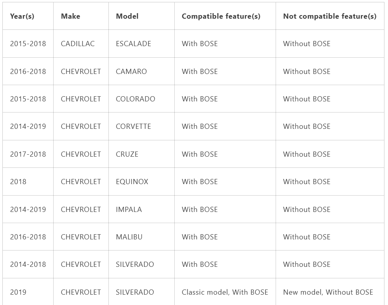
Task: Select the COLORADO model cell
Action: click(x=135, y=99)
